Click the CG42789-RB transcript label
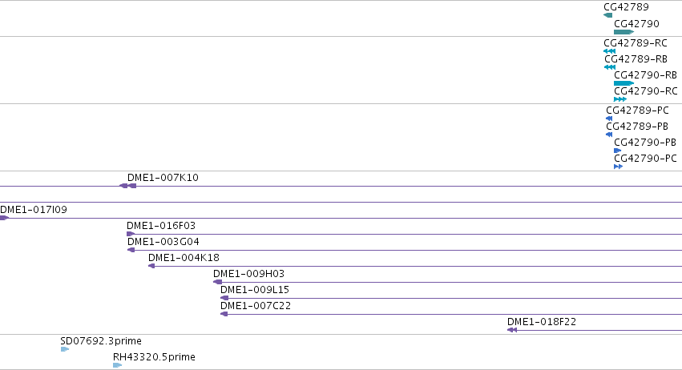Screen dimensions: 682x370 pos(636,59)
